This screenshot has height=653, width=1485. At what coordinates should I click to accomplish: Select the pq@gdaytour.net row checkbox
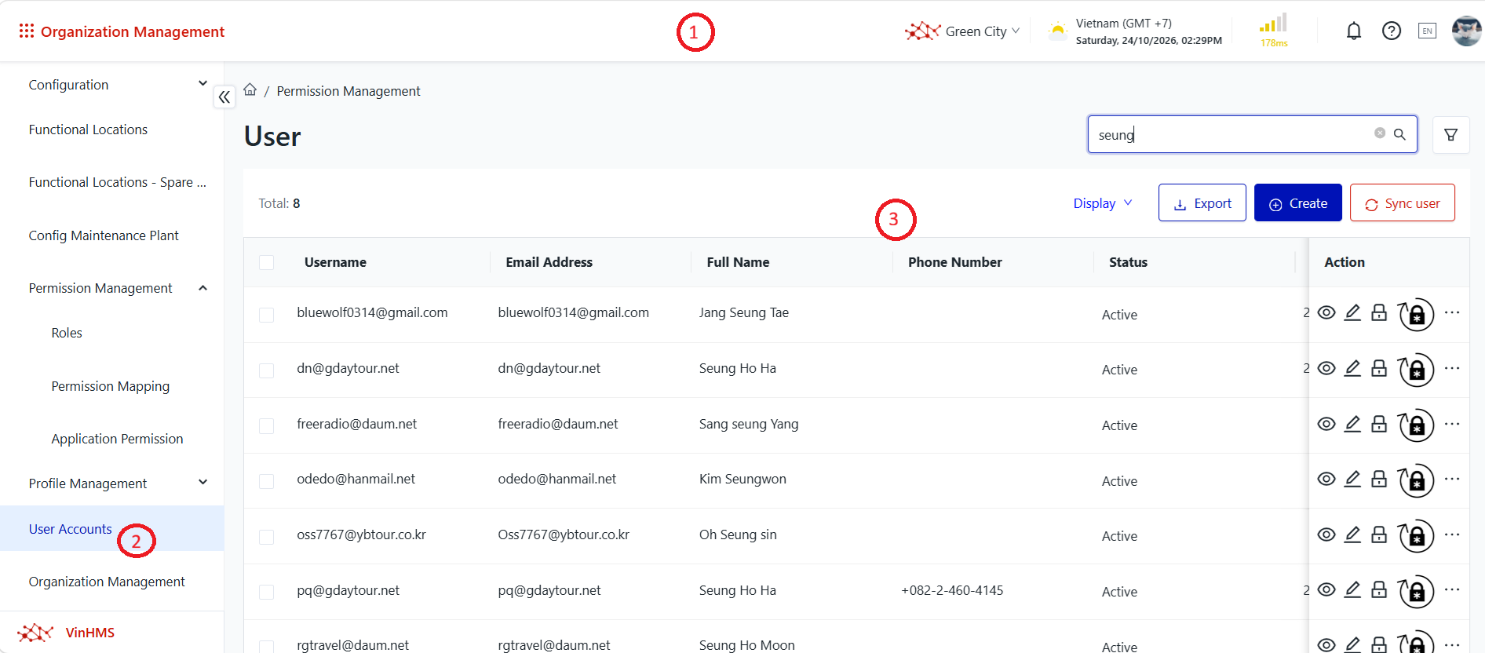point(267,592)
